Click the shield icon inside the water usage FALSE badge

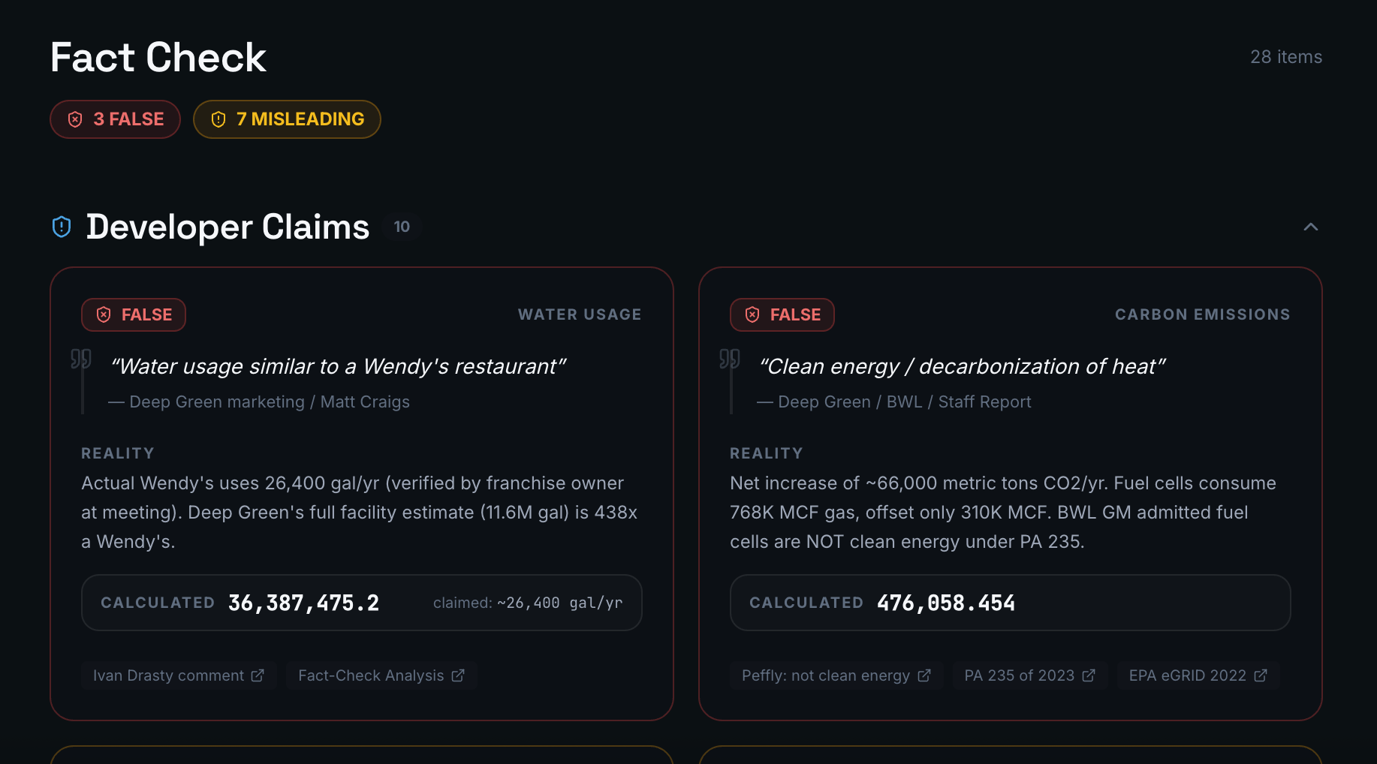tap(105, 314)
